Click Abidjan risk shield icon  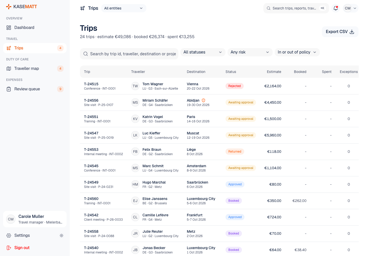203,100
